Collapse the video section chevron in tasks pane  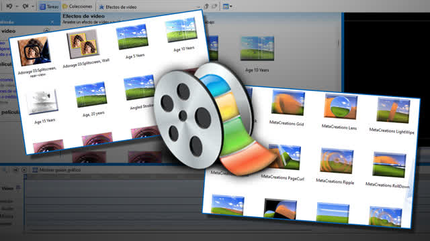(46, 31)
